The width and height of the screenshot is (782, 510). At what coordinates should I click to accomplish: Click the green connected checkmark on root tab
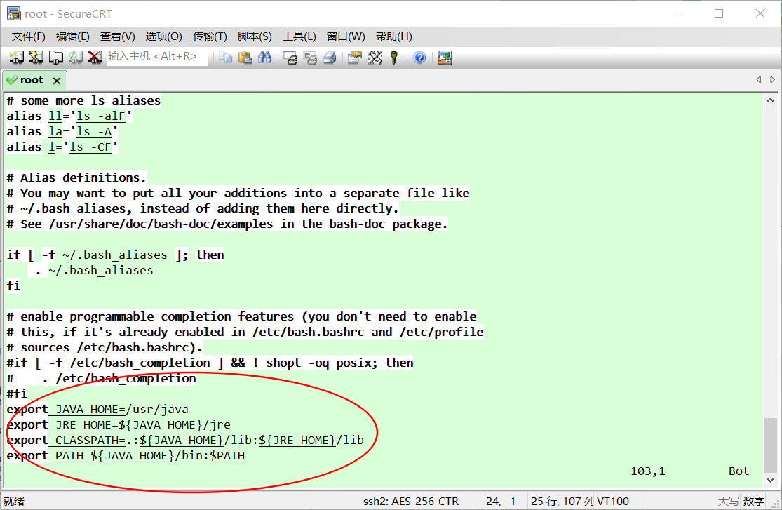click(x=11, y=80)
